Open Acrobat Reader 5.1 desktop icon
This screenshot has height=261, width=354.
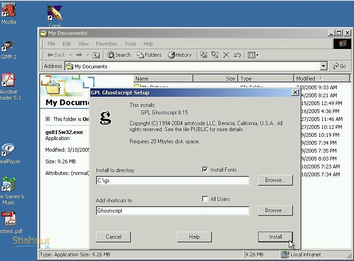(x=9, y=86)
